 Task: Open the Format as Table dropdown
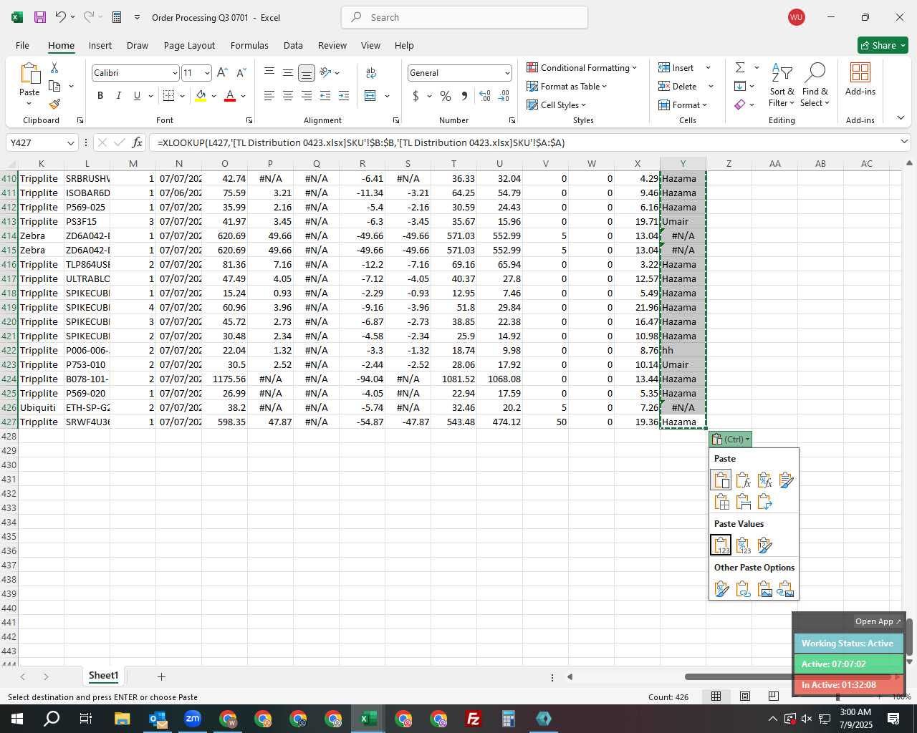[567, 86]
